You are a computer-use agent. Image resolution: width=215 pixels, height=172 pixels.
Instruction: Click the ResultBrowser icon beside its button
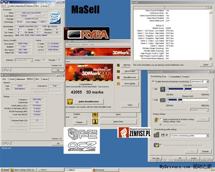118,77
